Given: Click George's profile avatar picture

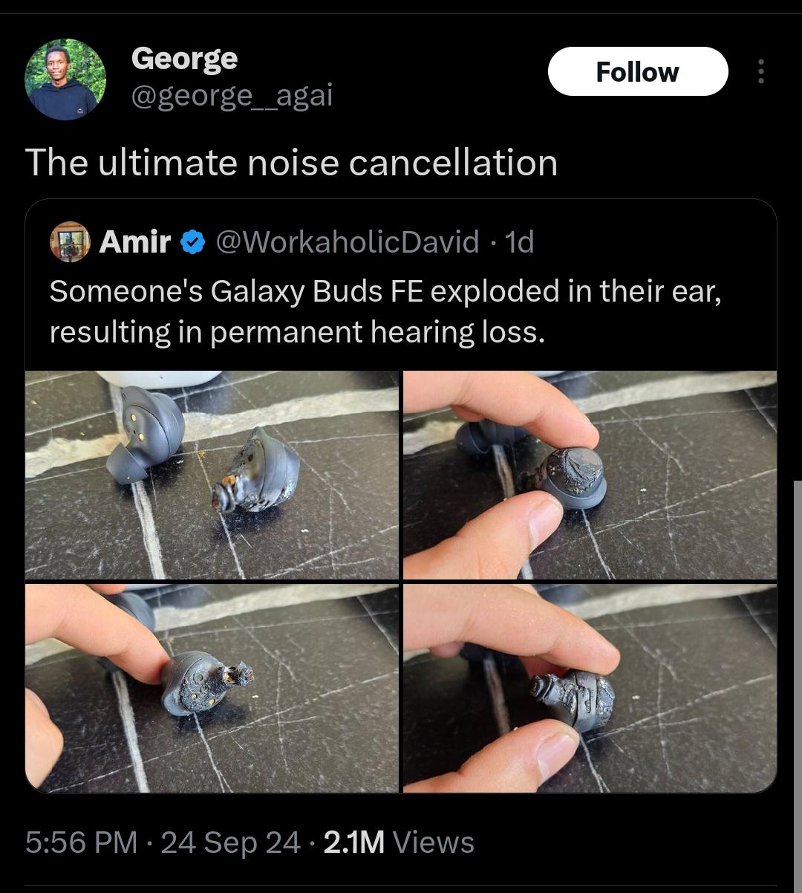Looking at the screenshot, I should [65, 80].
